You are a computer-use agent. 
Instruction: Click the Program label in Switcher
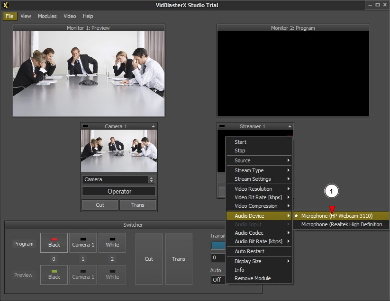[24, 244]
